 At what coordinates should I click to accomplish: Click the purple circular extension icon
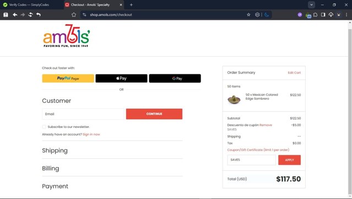coord(300,14)
